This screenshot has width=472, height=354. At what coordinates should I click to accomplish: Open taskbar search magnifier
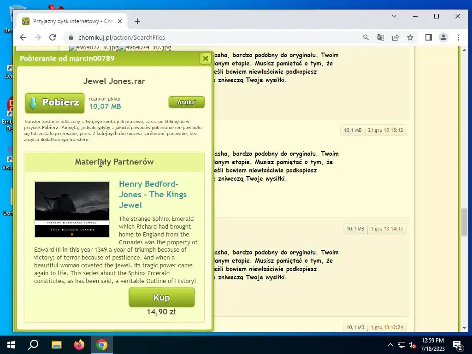tap(33, 345)
